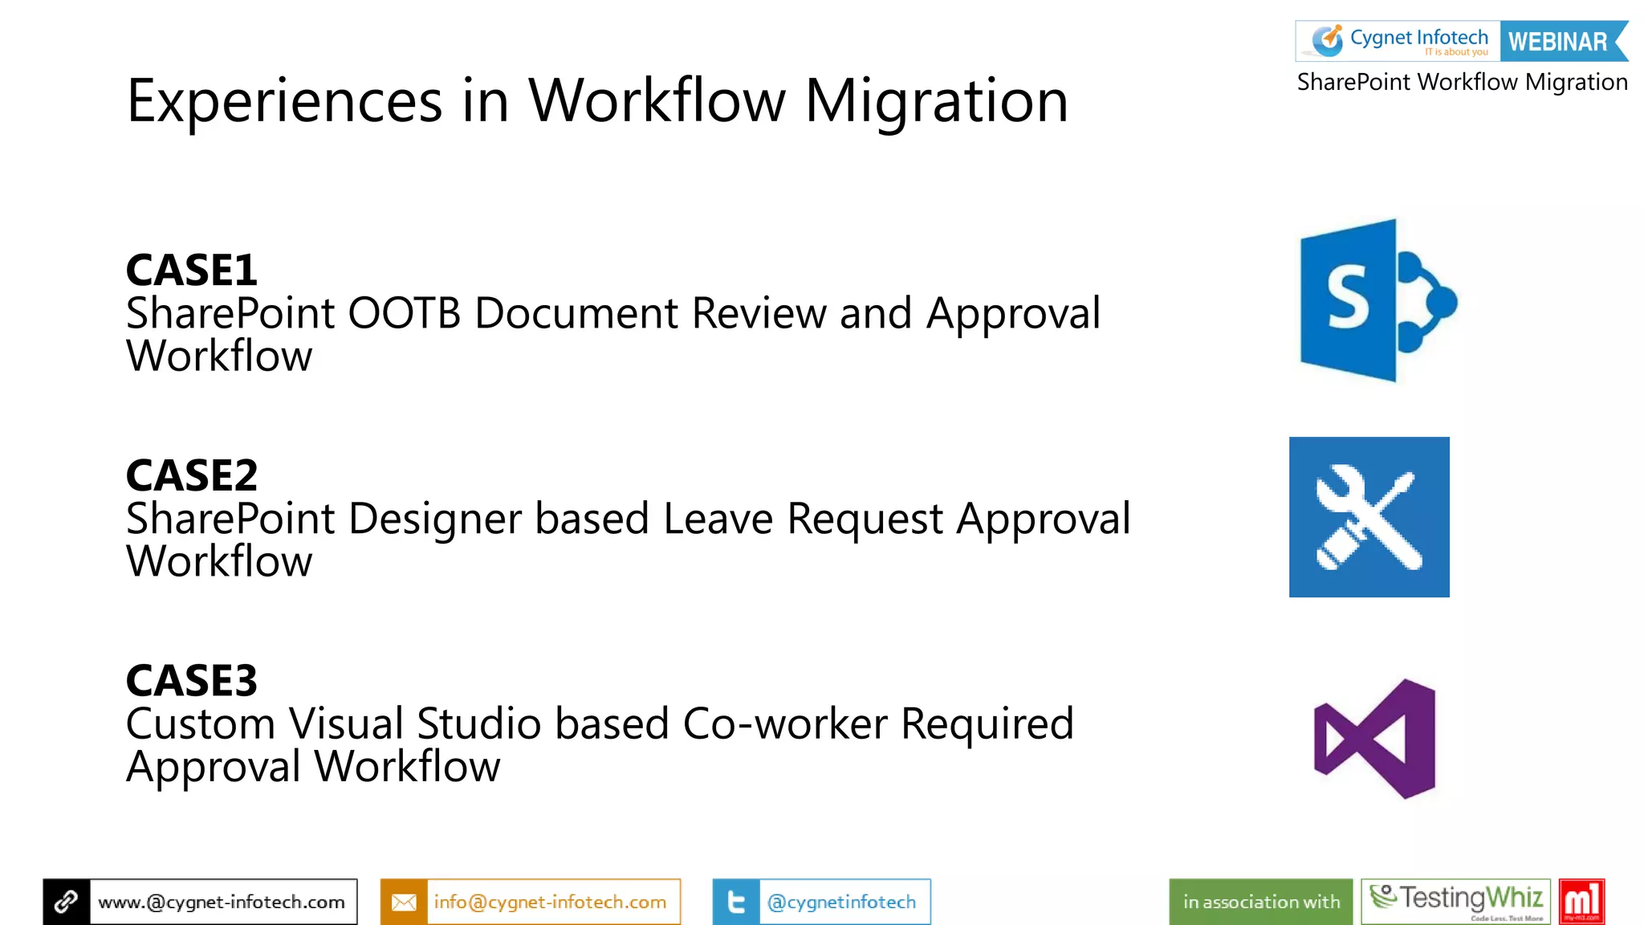Click the 'SharePoint Workflow Migration' subtitle
The width and height of the screenshot is (1644, 925).
click(x=1463, y=82)
